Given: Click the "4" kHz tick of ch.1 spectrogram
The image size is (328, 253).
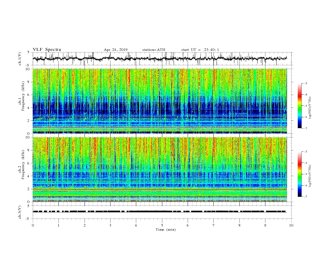Looking at the screenshot, I should pyautogui.click(x=29, y=108).
